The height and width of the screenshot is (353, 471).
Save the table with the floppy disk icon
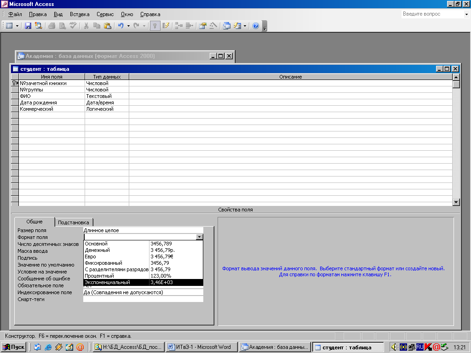pyautogui.click(x=28, y=26)
